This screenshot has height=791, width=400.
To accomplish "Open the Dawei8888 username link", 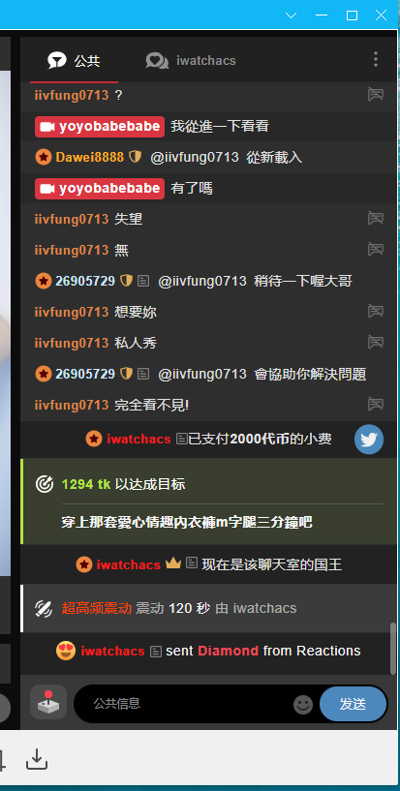I will point(90,157).
